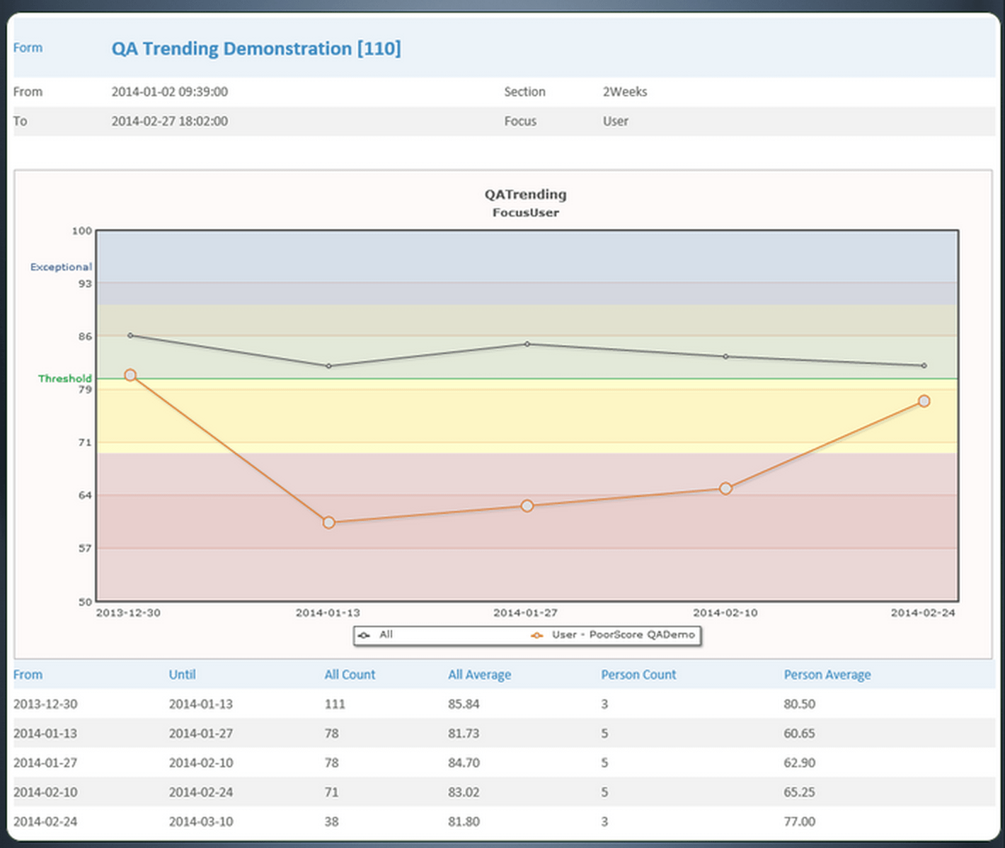This screenshot has width=1005, height=848.
Task: Select orange data point at 2014-01-27
Action: point(527,506)
